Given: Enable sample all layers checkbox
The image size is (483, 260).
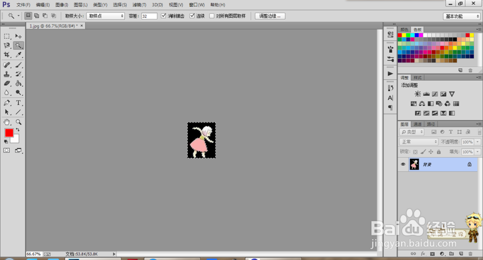Looking at the screenshot, I should tap(212, 16).
